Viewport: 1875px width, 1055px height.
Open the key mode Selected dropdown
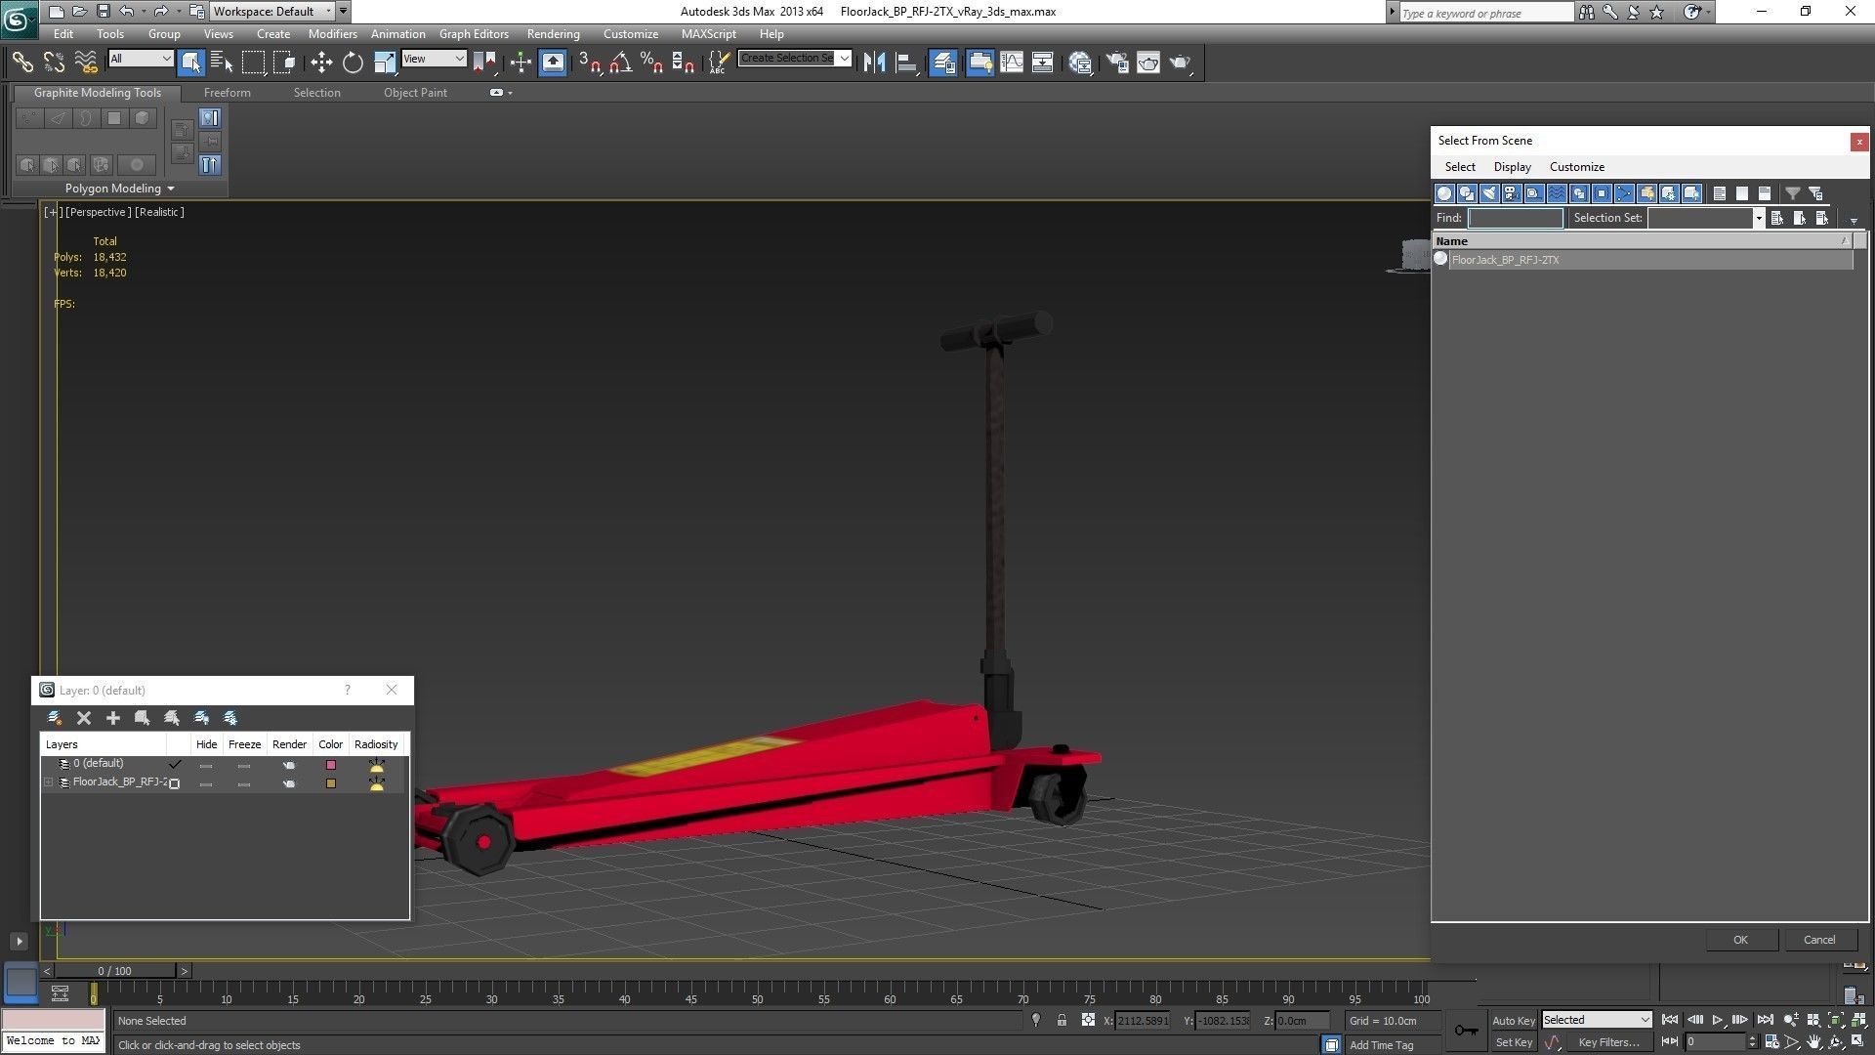point(1596,1020)
